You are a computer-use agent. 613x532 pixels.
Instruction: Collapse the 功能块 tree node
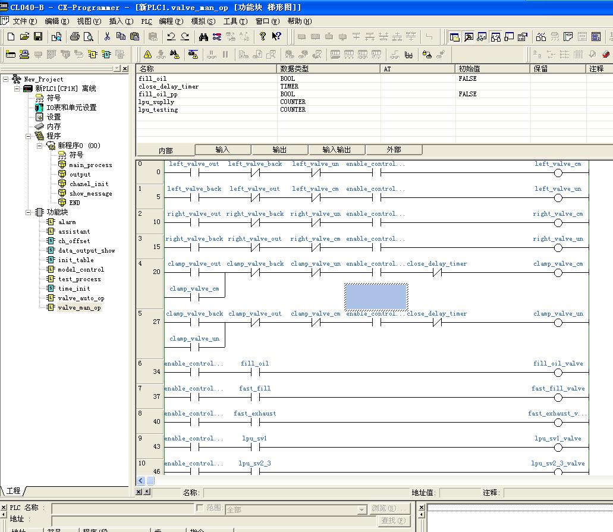coord(29,212)
